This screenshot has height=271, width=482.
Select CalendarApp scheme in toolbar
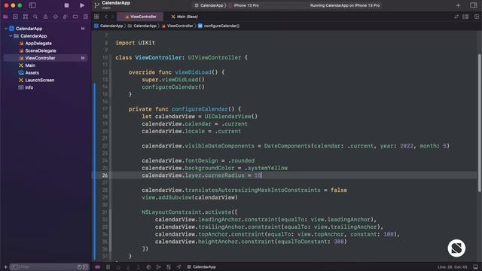tap(209, 5)
